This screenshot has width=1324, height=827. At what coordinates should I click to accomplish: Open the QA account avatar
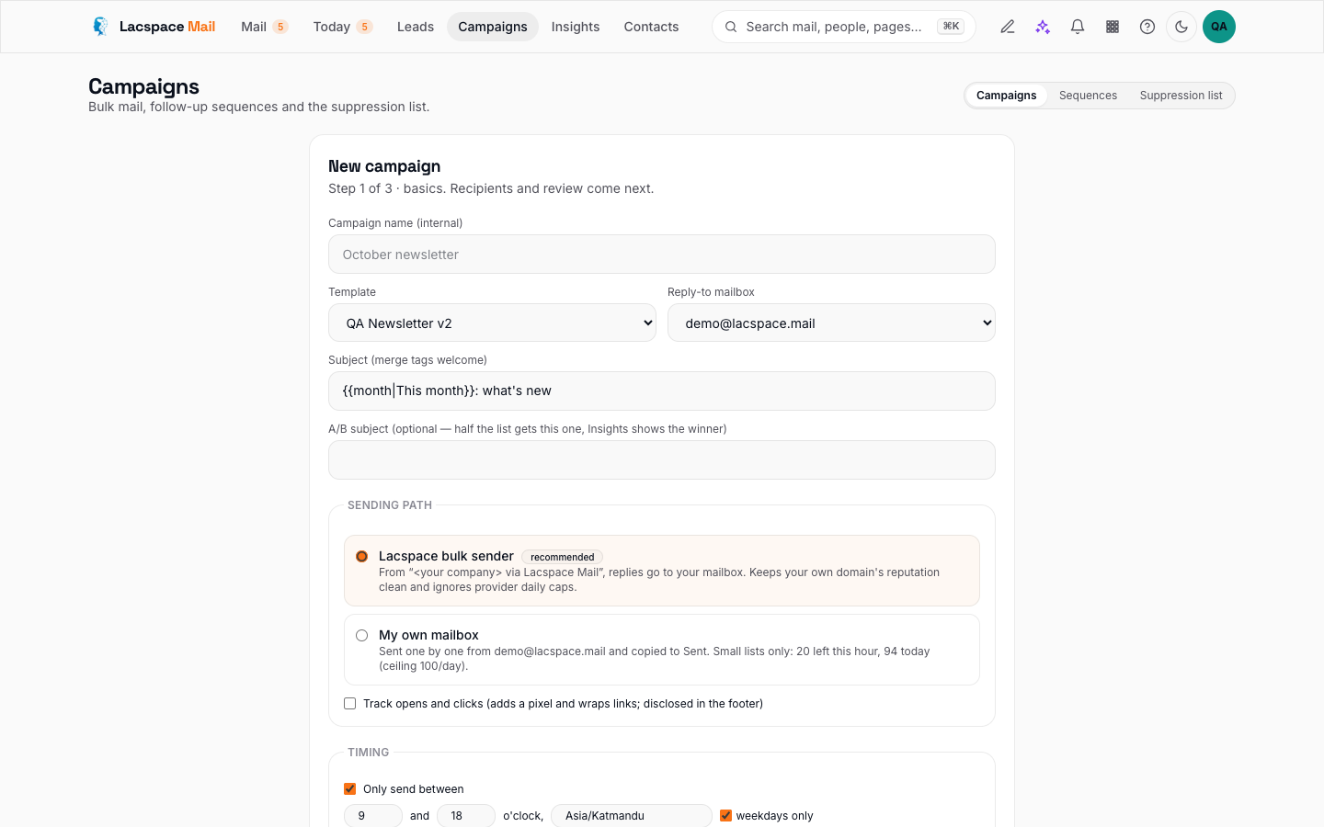(1219, 27)
